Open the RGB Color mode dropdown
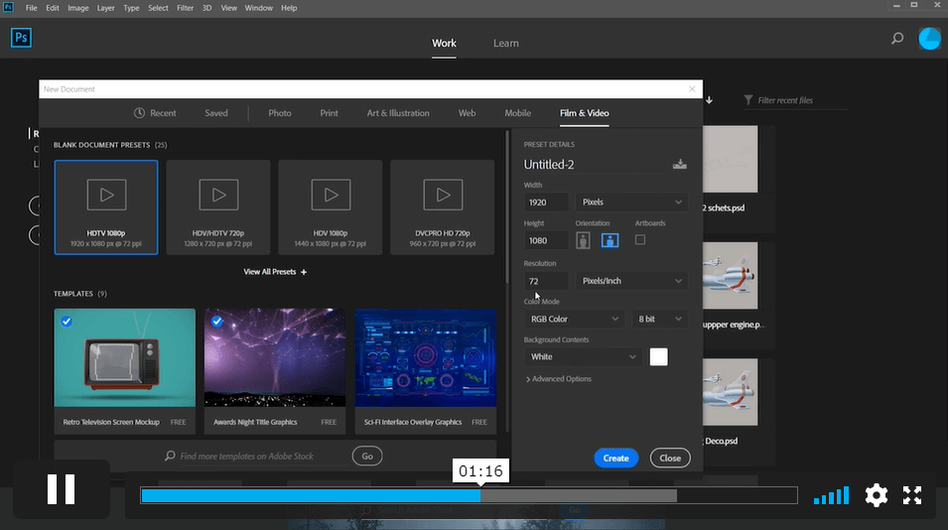 point(574,319)
